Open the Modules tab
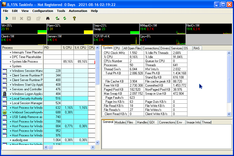This screenshot has width=234, height=156. pyautogui.click(x=120, y=122)
